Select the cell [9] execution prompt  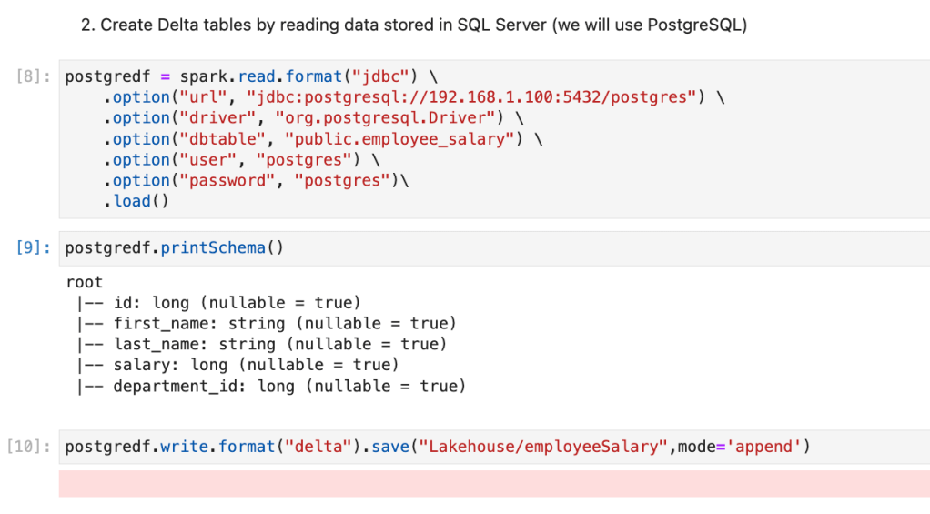tap(35, 247)
